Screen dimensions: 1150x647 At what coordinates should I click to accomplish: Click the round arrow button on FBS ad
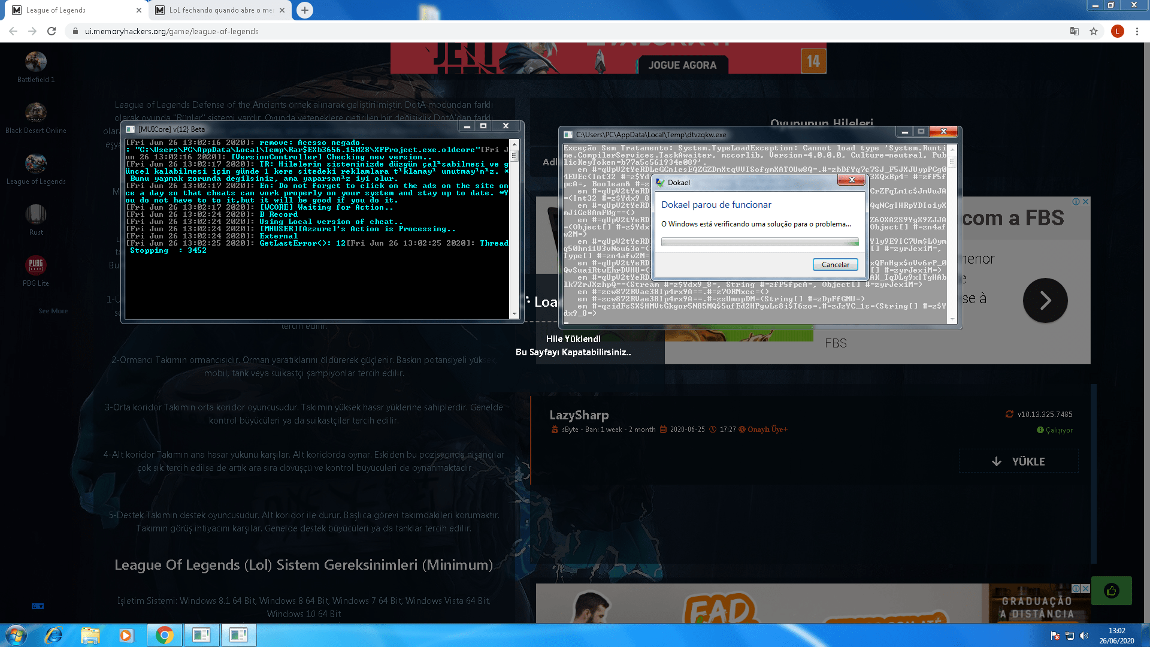1045,300
